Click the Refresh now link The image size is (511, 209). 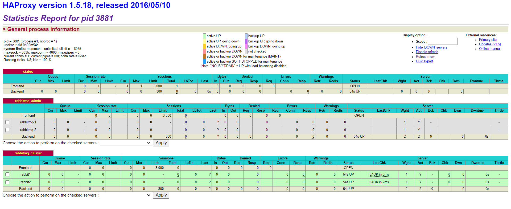click(x=425, y=57)
